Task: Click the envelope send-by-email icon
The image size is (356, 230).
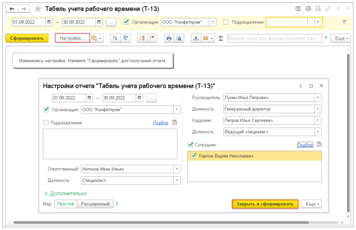Action: point(205,38)
